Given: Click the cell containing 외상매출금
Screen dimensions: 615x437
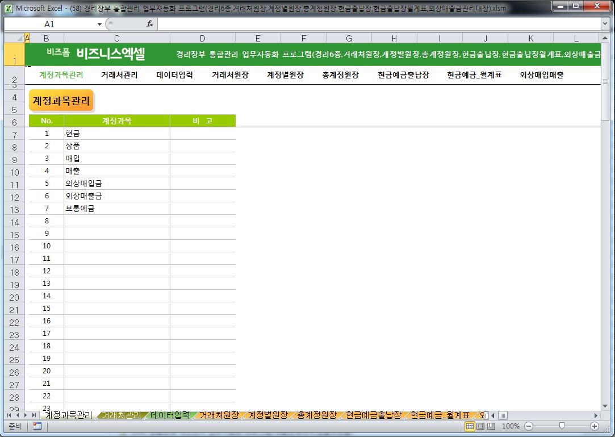Looking at the screenshot, I should point(117,196).
